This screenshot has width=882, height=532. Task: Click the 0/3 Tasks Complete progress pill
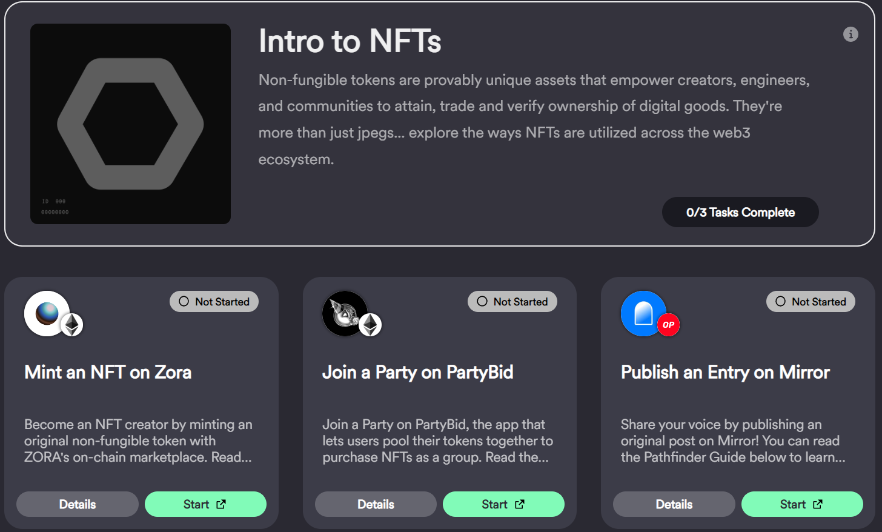[740, 212]
